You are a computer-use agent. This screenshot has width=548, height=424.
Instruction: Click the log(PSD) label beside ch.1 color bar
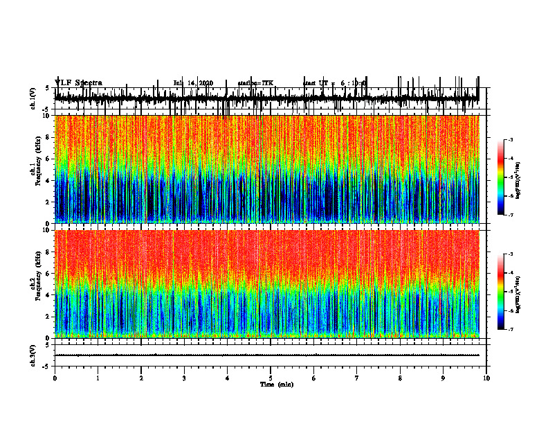(518, 181)
